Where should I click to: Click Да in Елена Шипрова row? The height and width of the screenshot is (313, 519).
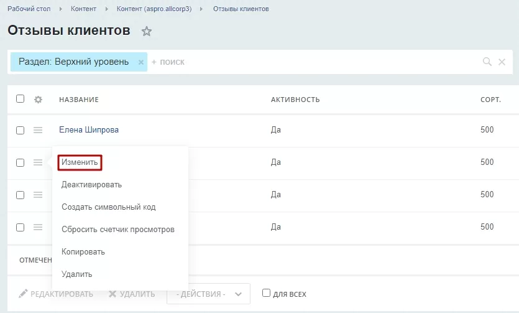coord(276,130)
